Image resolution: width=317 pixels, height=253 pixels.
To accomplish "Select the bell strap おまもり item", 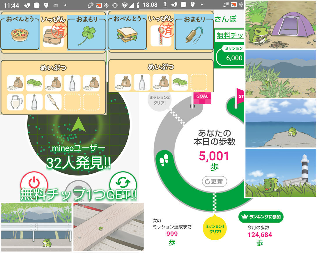I will pos(194,35).
